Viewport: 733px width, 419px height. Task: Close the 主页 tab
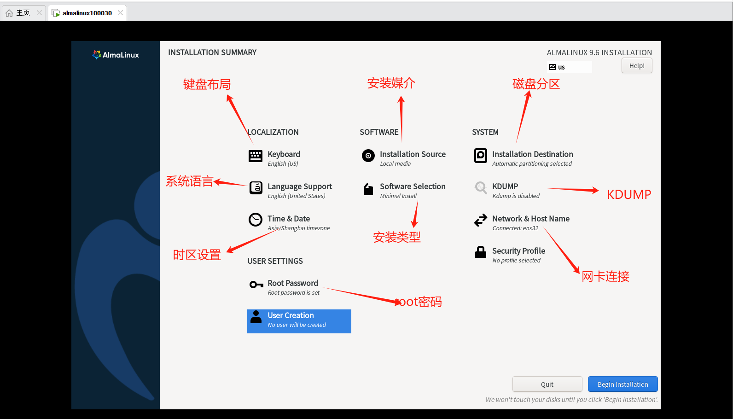click(x=40, y=13)
